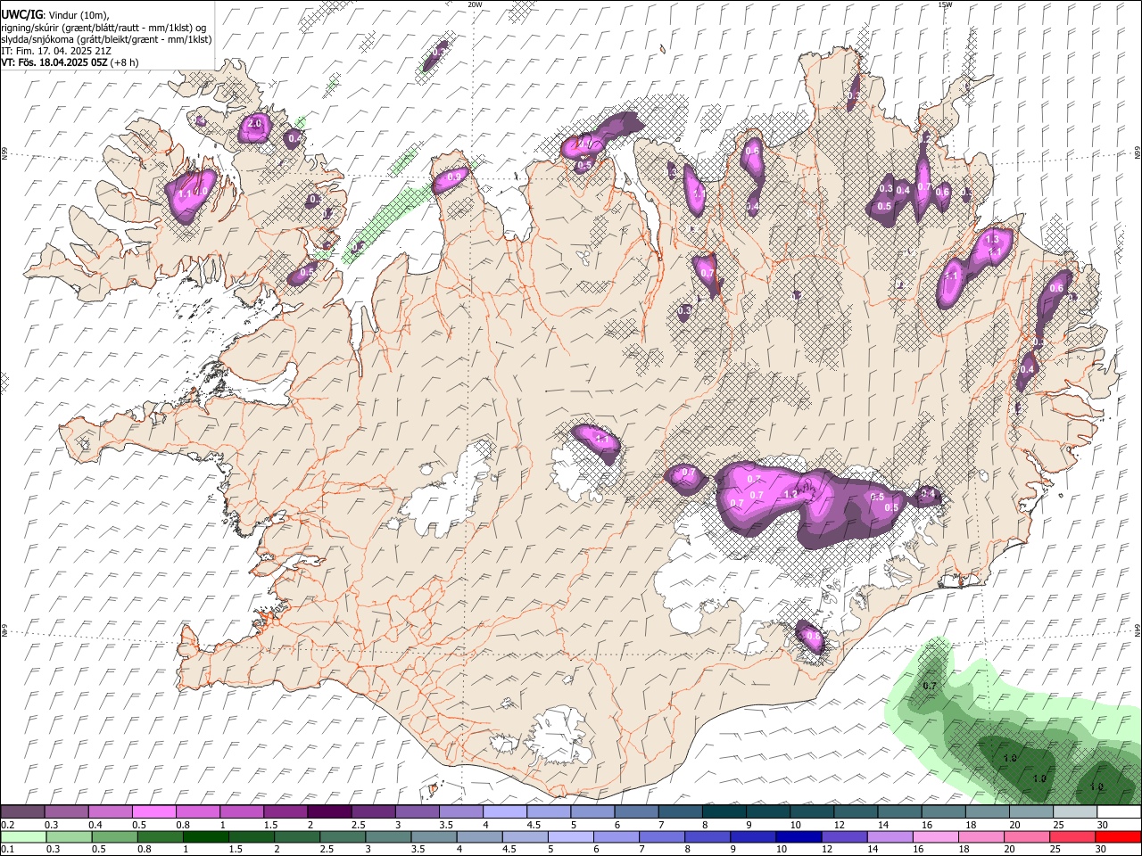This screenshot has height=856, width=1142.
Task: Pick the bottom-row swatch between 4 and 4.5
Action: pos(479,836)
